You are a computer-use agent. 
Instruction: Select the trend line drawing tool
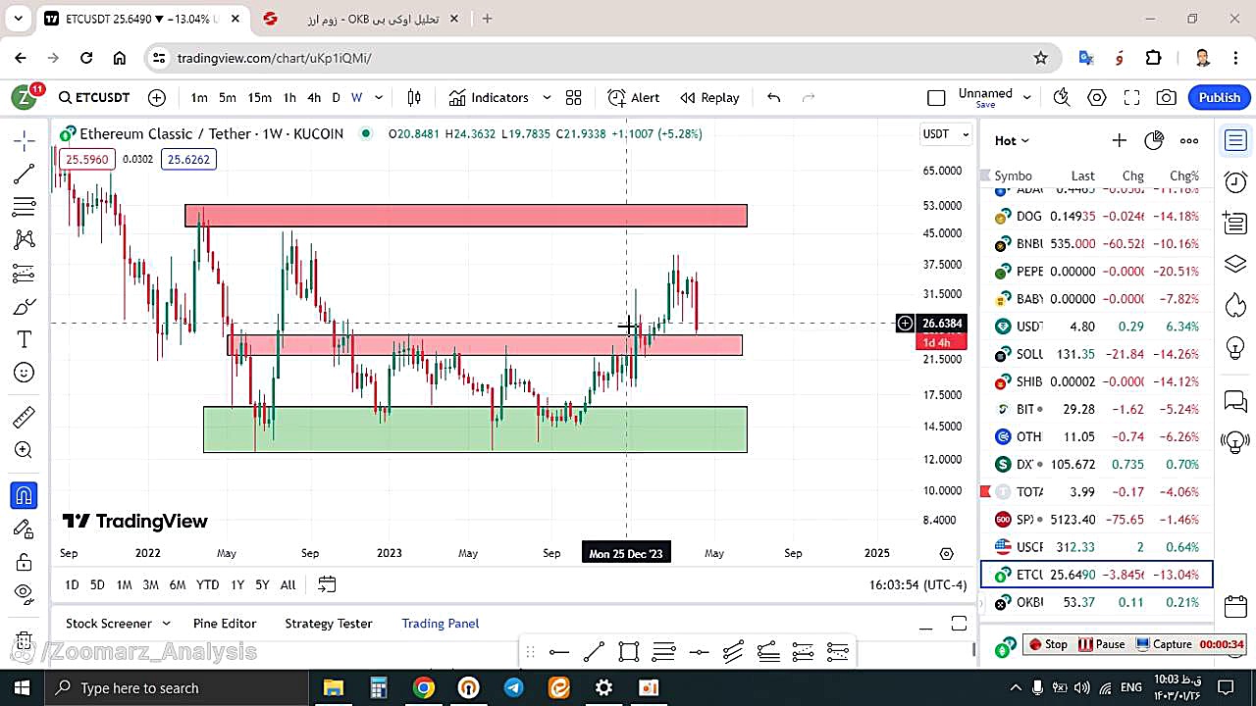[x=25, y=175]
